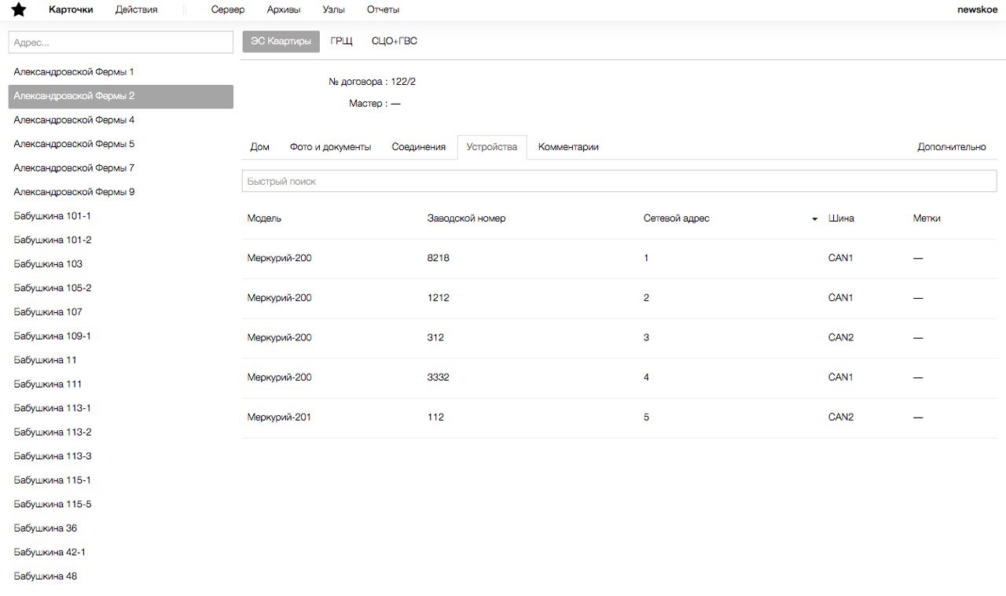The height and width of the screenshot is (596, 1006).
Task: Sort by the Сетевой адрес column header
Action: [x=676, y=219]
